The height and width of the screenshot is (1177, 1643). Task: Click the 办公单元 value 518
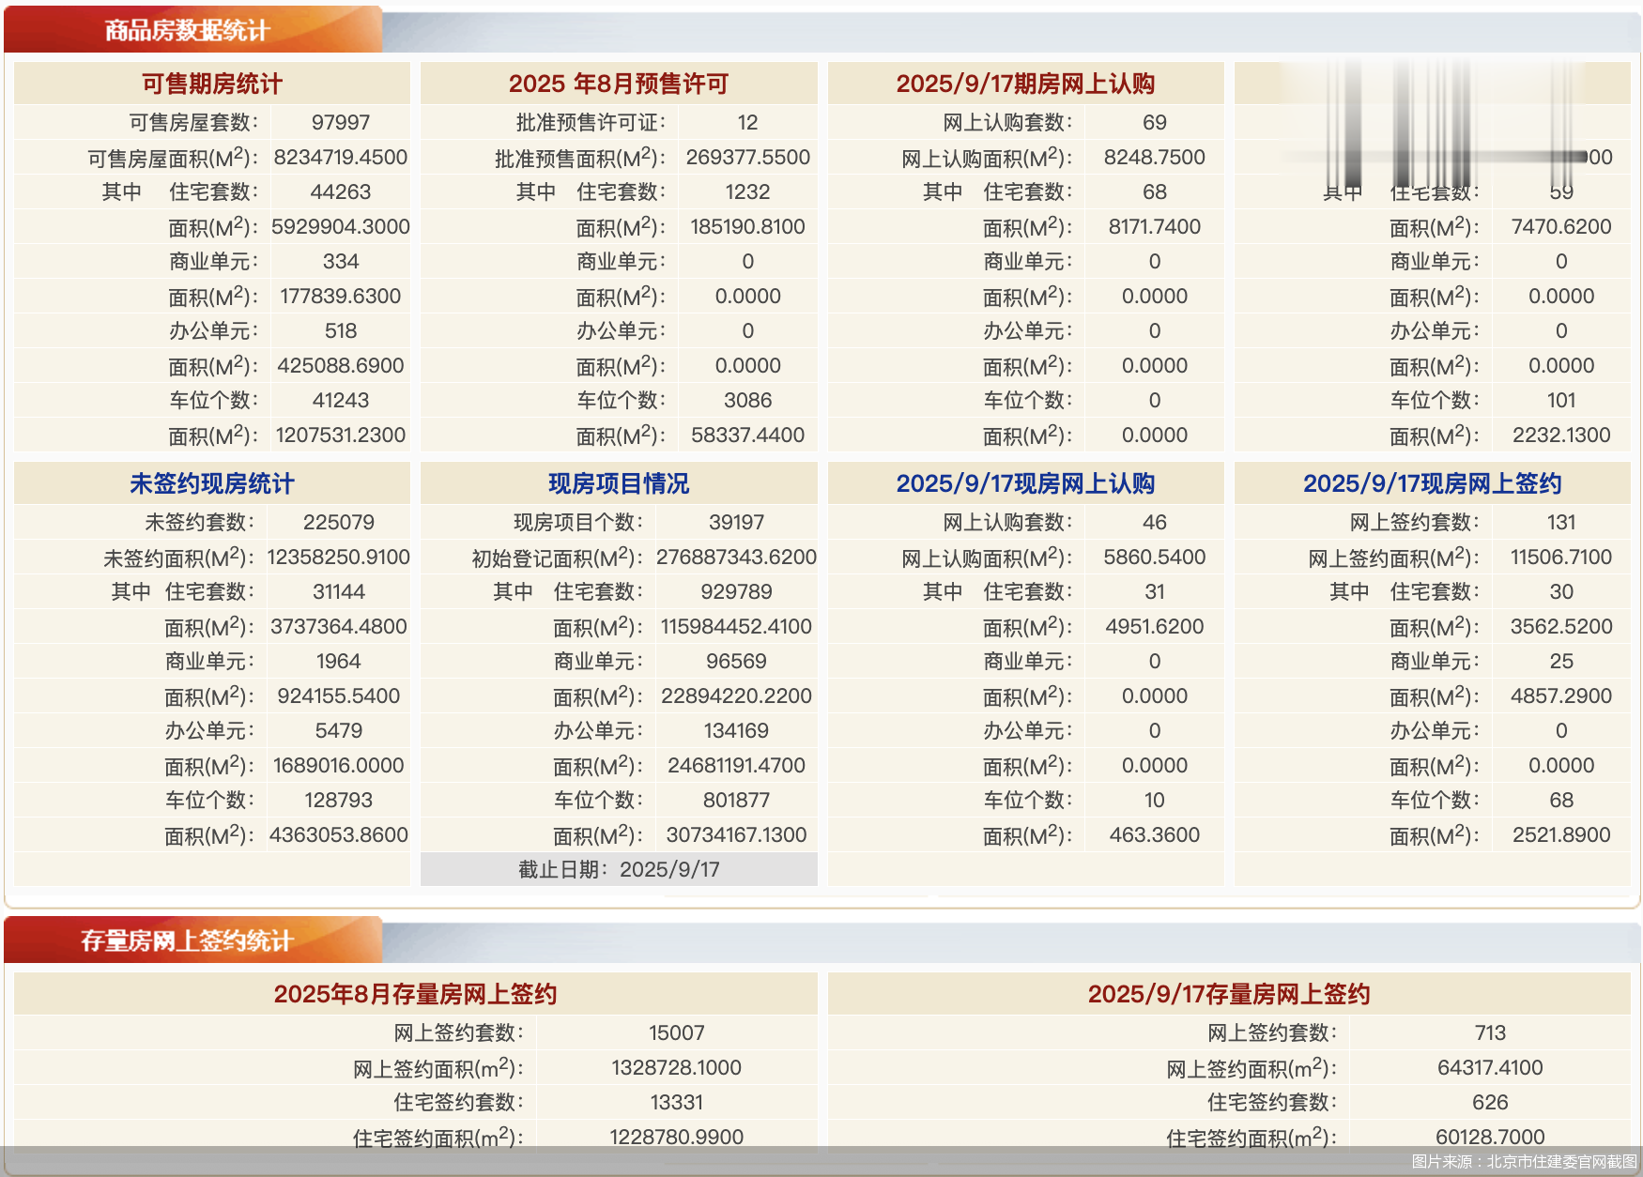tap(341, 330)
